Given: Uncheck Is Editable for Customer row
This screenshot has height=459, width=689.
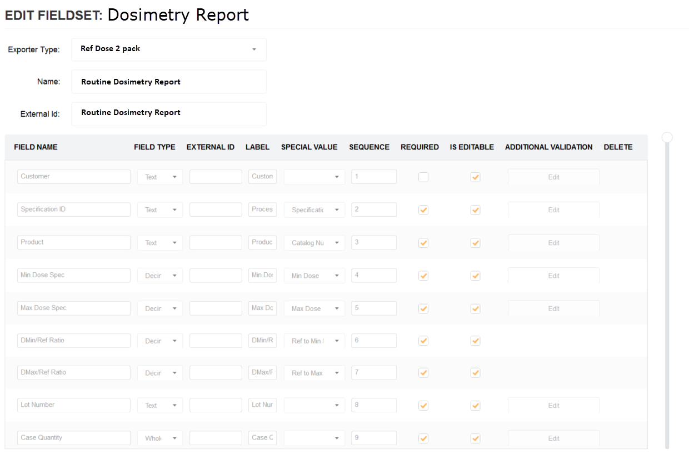Looking at the screenshot, I should point(475,177).
